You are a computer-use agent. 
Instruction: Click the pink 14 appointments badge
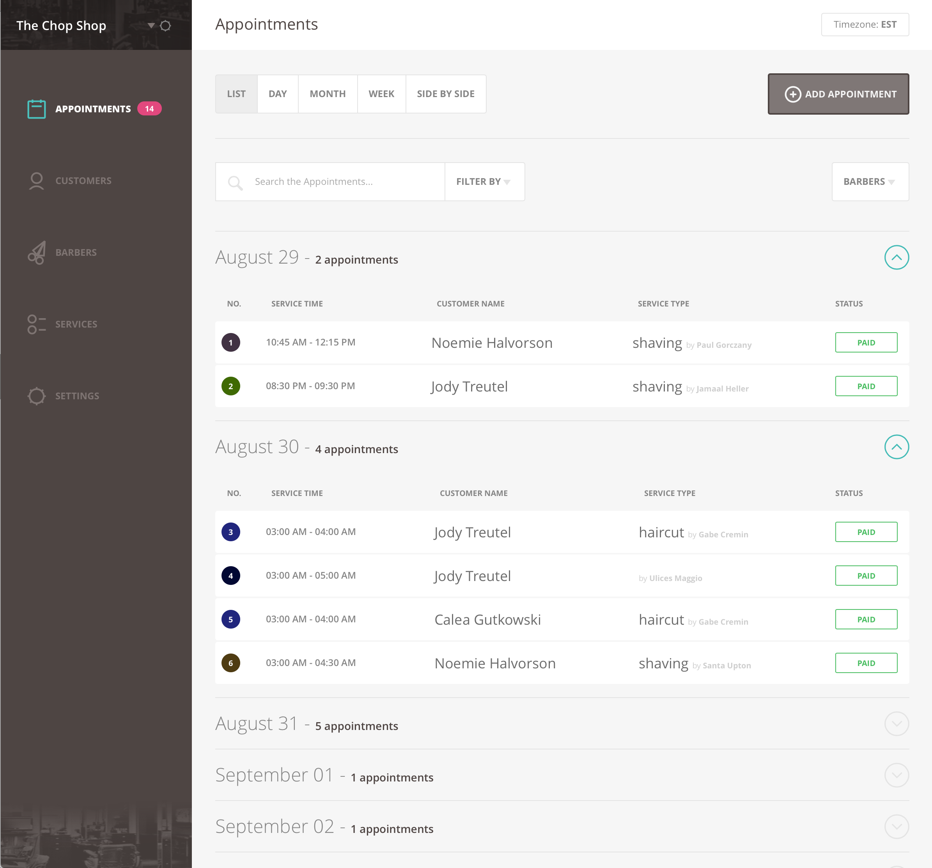(149, 109)
